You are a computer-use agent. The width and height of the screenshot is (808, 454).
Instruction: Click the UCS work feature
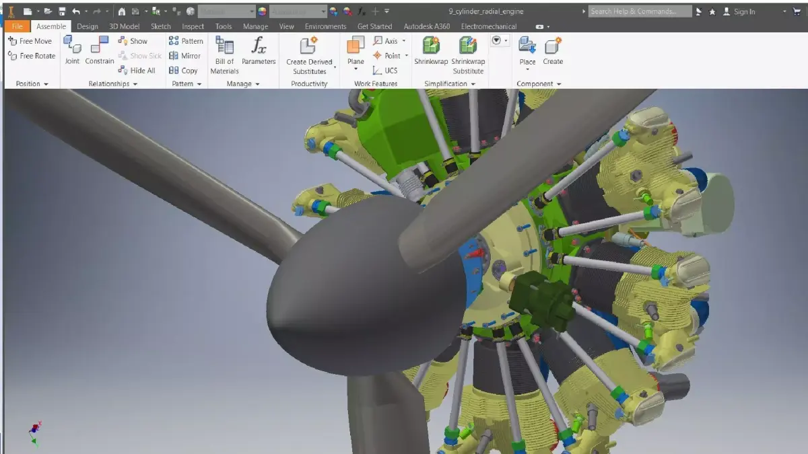pos(385,70)
